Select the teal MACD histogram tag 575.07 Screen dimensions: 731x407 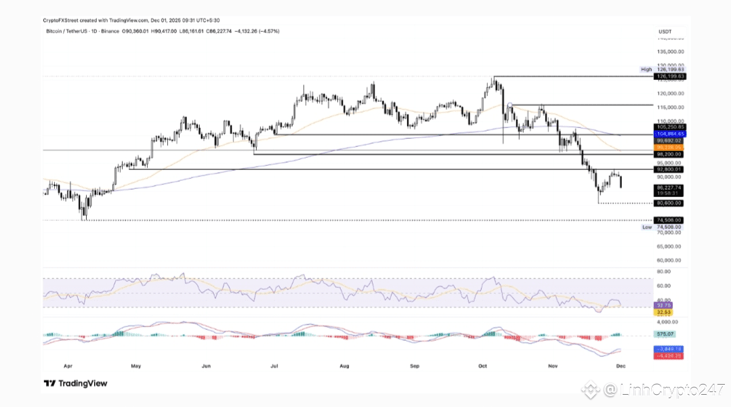point(665,335)
